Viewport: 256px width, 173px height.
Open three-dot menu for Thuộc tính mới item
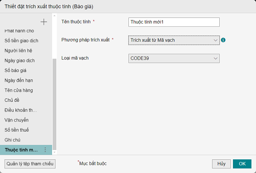point(45,150)
